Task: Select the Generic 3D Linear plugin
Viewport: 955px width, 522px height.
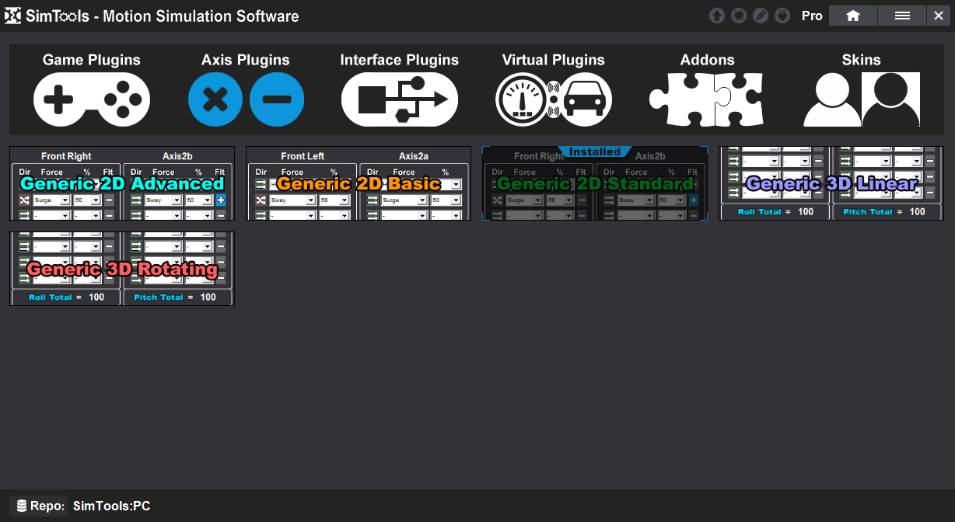Action: point(831,183)
